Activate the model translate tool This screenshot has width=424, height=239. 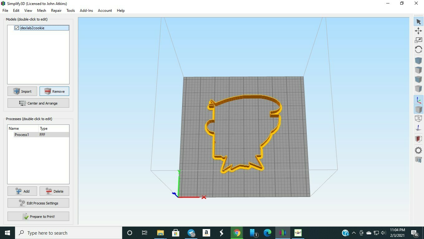pos(418,31)
